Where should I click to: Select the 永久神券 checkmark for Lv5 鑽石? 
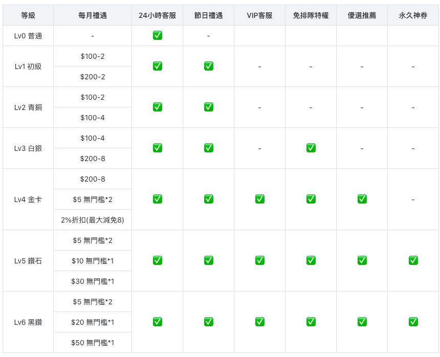click(413, 260)
